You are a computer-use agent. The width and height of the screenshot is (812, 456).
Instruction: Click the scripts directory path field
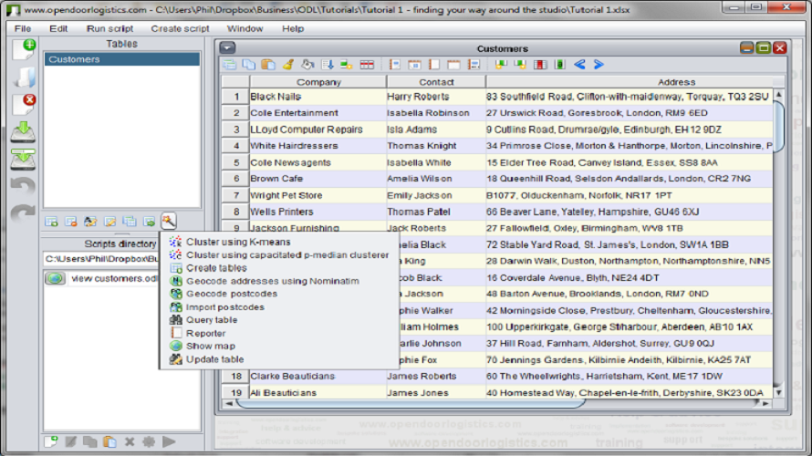click(100, 259)
